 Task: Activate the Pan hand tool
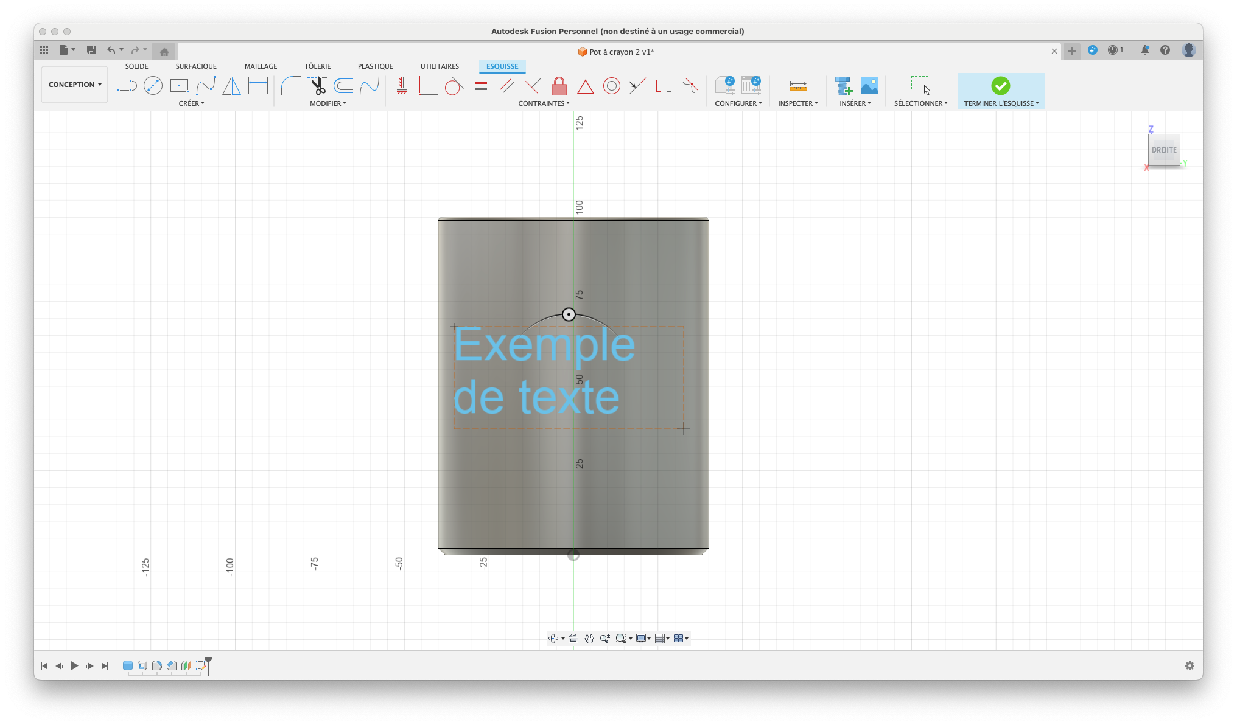point(589,639)
